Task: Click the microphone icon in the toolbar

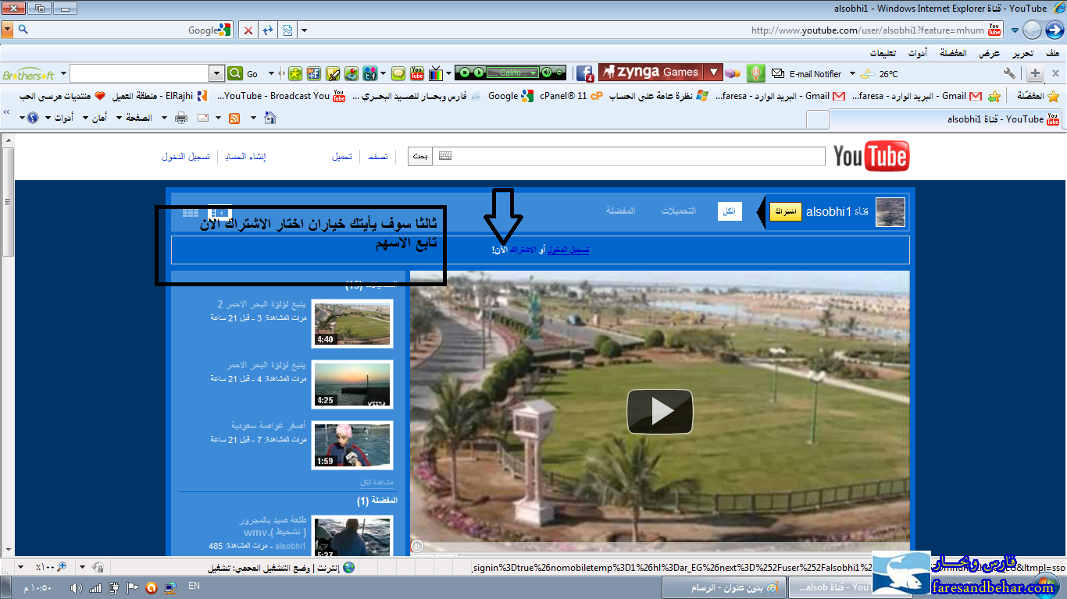Action: tap(755, 73)
